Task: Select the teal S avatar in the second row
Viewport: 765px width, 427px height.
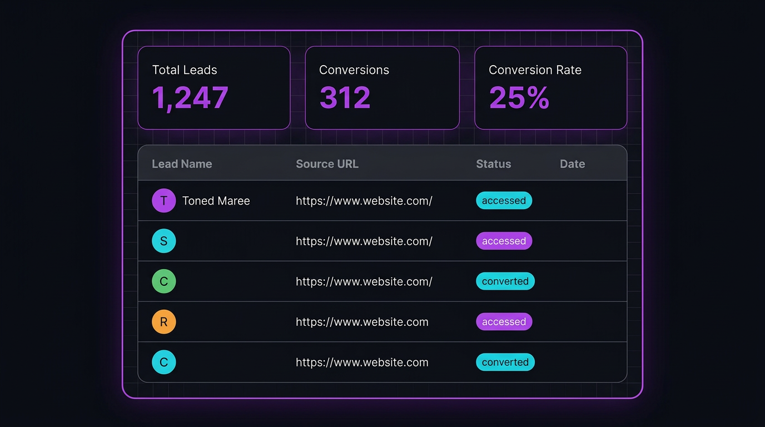Action: (163, 241)
